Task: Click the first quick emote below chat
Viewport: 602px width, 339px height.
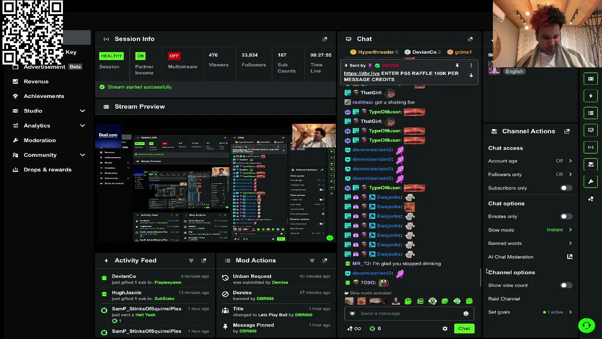Action: tap(349, 301)
